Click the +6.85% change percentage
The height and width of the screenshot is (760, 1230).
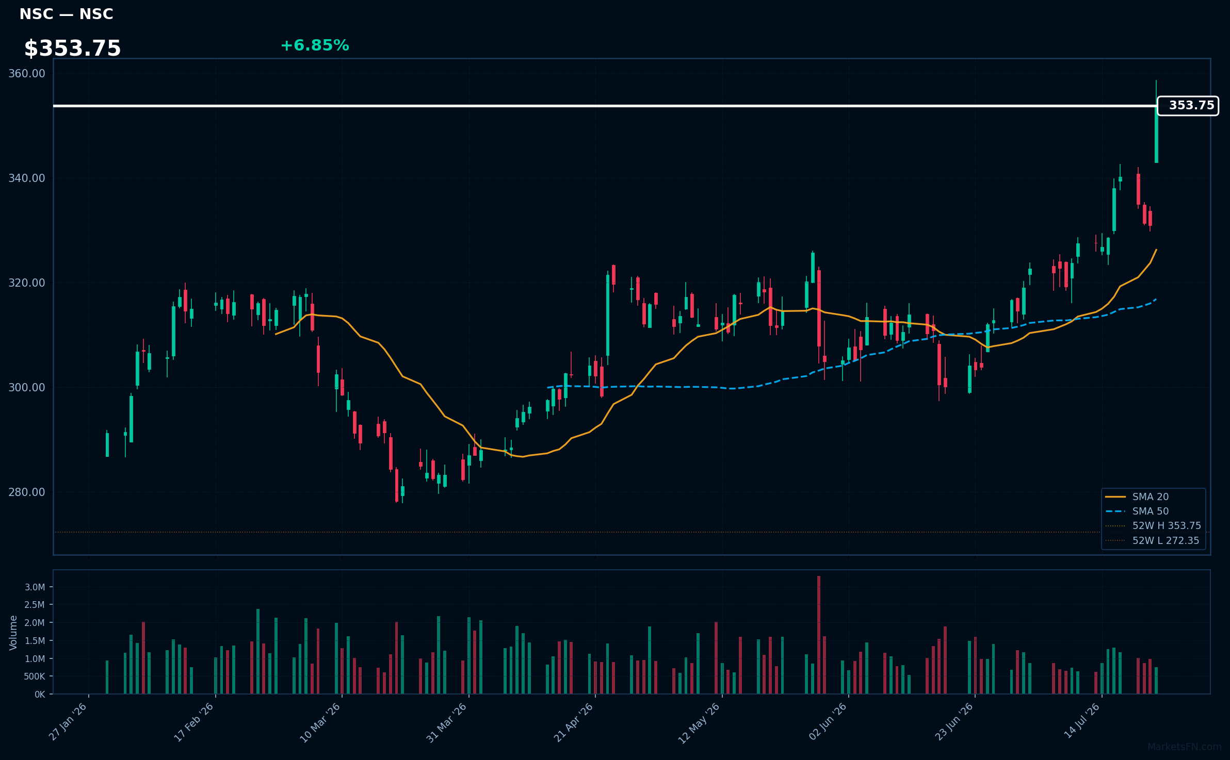315,45
